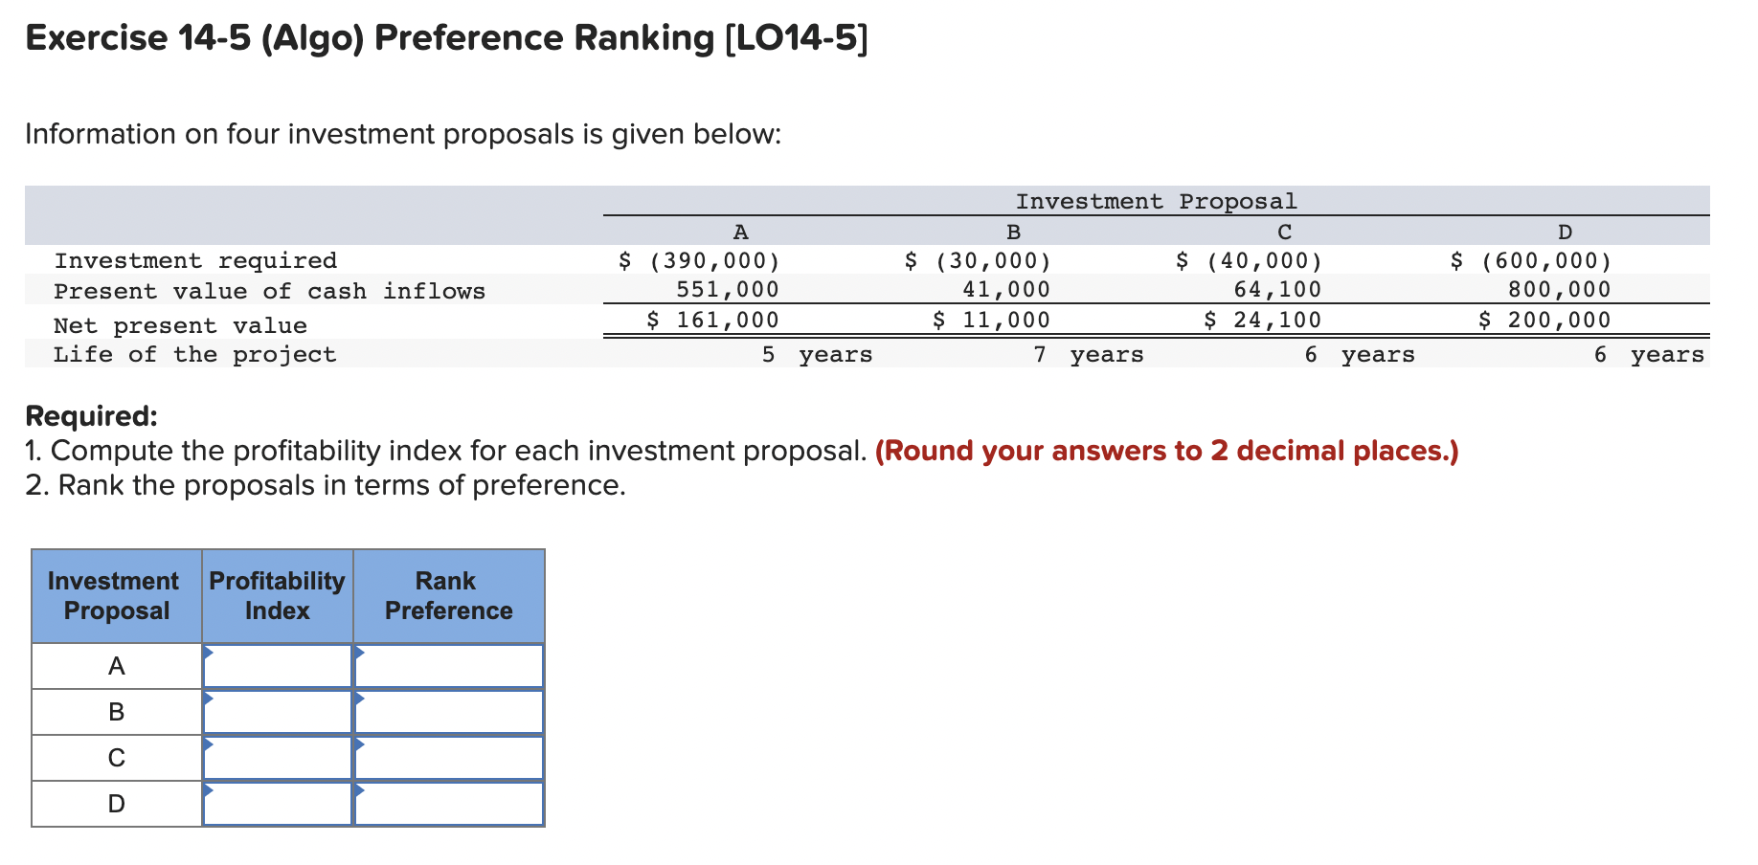The width and height of the screenshot is (1758, 865).
Task: Click the Profitability Index input for Proposal A
Action: click(x=277, y=665)
